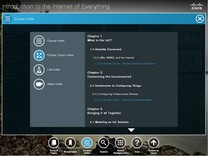This screenshot has width=208, height=156.
Task: Click 5.1 Modeling an IoE Solution
Action: [109, 122]
